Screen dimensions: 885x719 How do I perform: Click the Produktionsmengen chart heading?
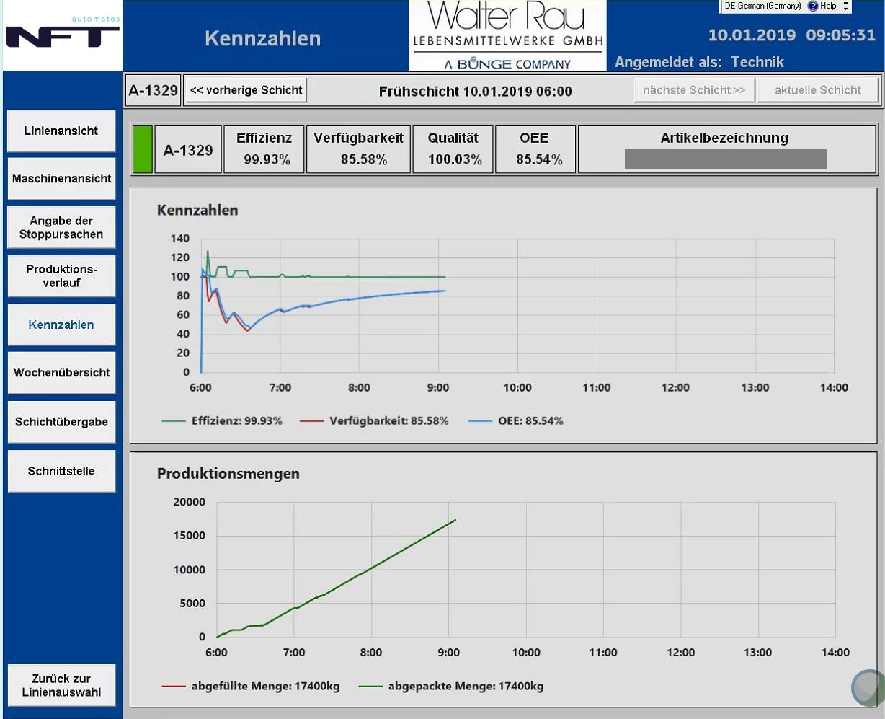tap(228, 474)
